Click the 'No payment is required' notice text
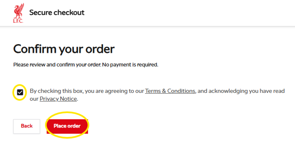Screen dimensions: 295x163 [x=130, y=65]
